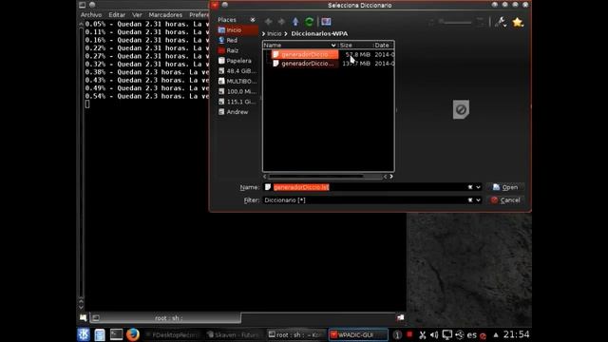Switch to the WPADIC-GUI taskbar entry
Viewport: 608px width, 342px height.
tap(358, 334)
